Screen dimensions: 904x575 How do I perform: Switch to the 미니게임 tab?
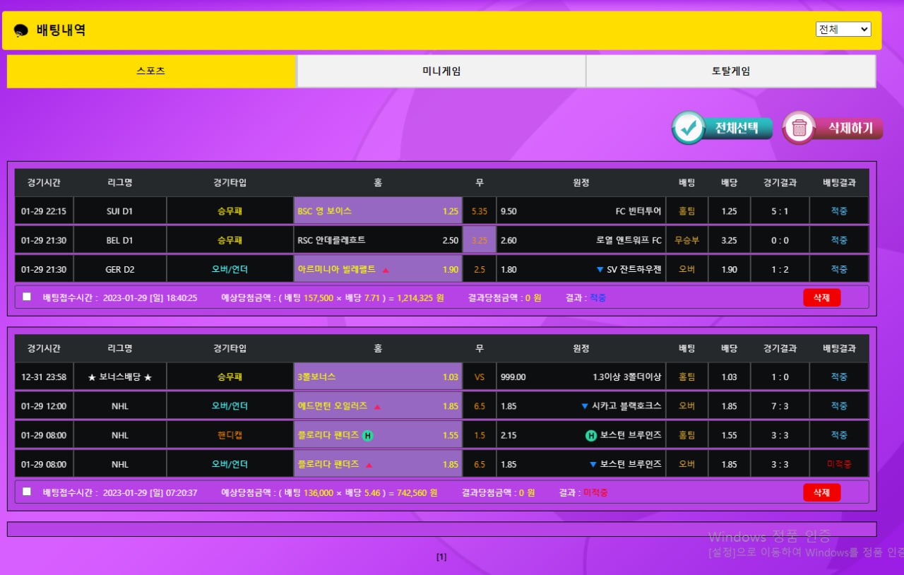[441, 71]
